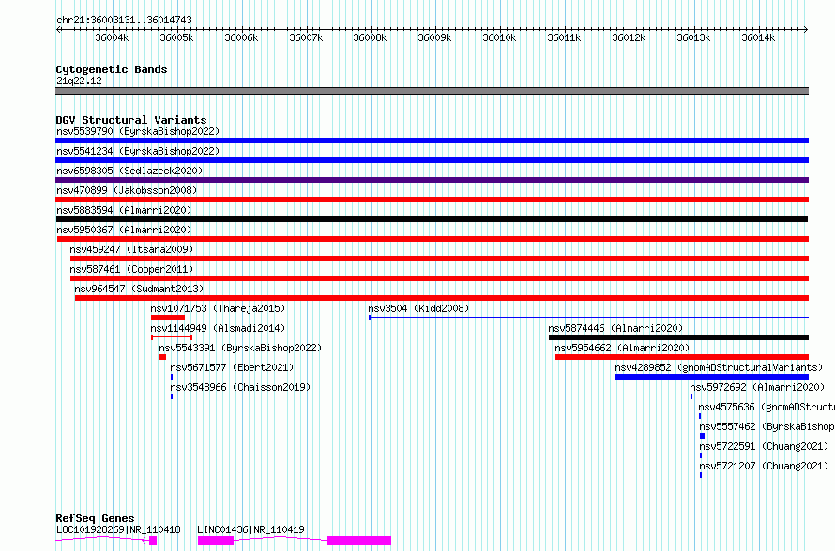Viewport: 835px width, 551px height.
Task: Click the thin blue line of nsv3504
Action: click(x=589, y=318)
